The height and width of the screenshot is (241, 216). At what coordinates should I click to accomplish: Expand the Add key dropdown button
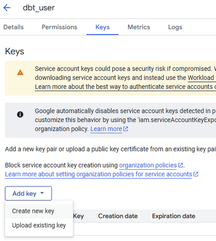(28, 193)
